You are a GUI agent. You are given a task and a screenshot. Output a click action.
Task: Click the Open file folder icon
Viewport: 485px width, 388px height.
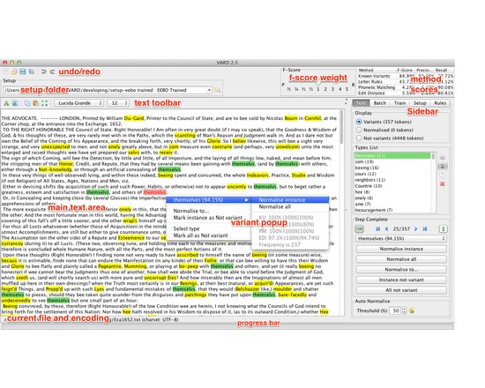point(14,71)
